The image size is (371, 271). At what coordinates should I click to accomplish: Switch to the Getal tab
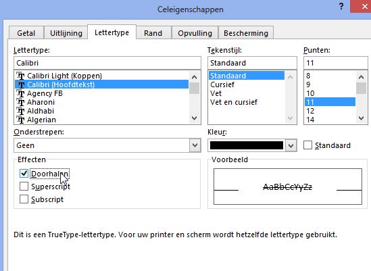[x=26, y=33]
